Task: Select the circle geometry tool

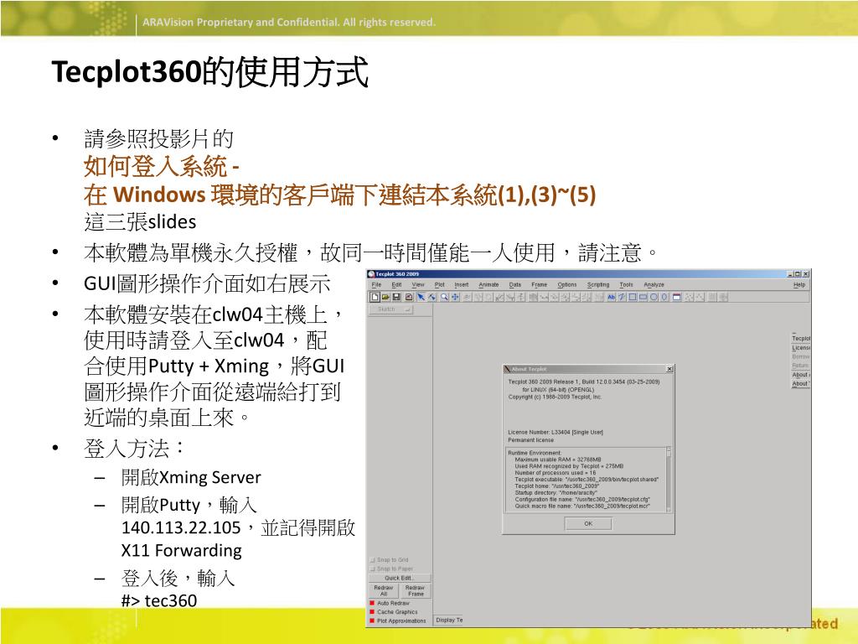Action: [654, 297]
